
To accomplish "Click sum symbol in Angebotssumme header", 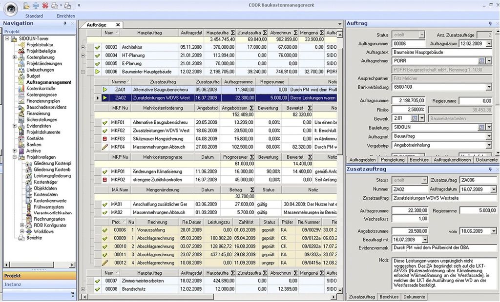I will coord(251,108).
